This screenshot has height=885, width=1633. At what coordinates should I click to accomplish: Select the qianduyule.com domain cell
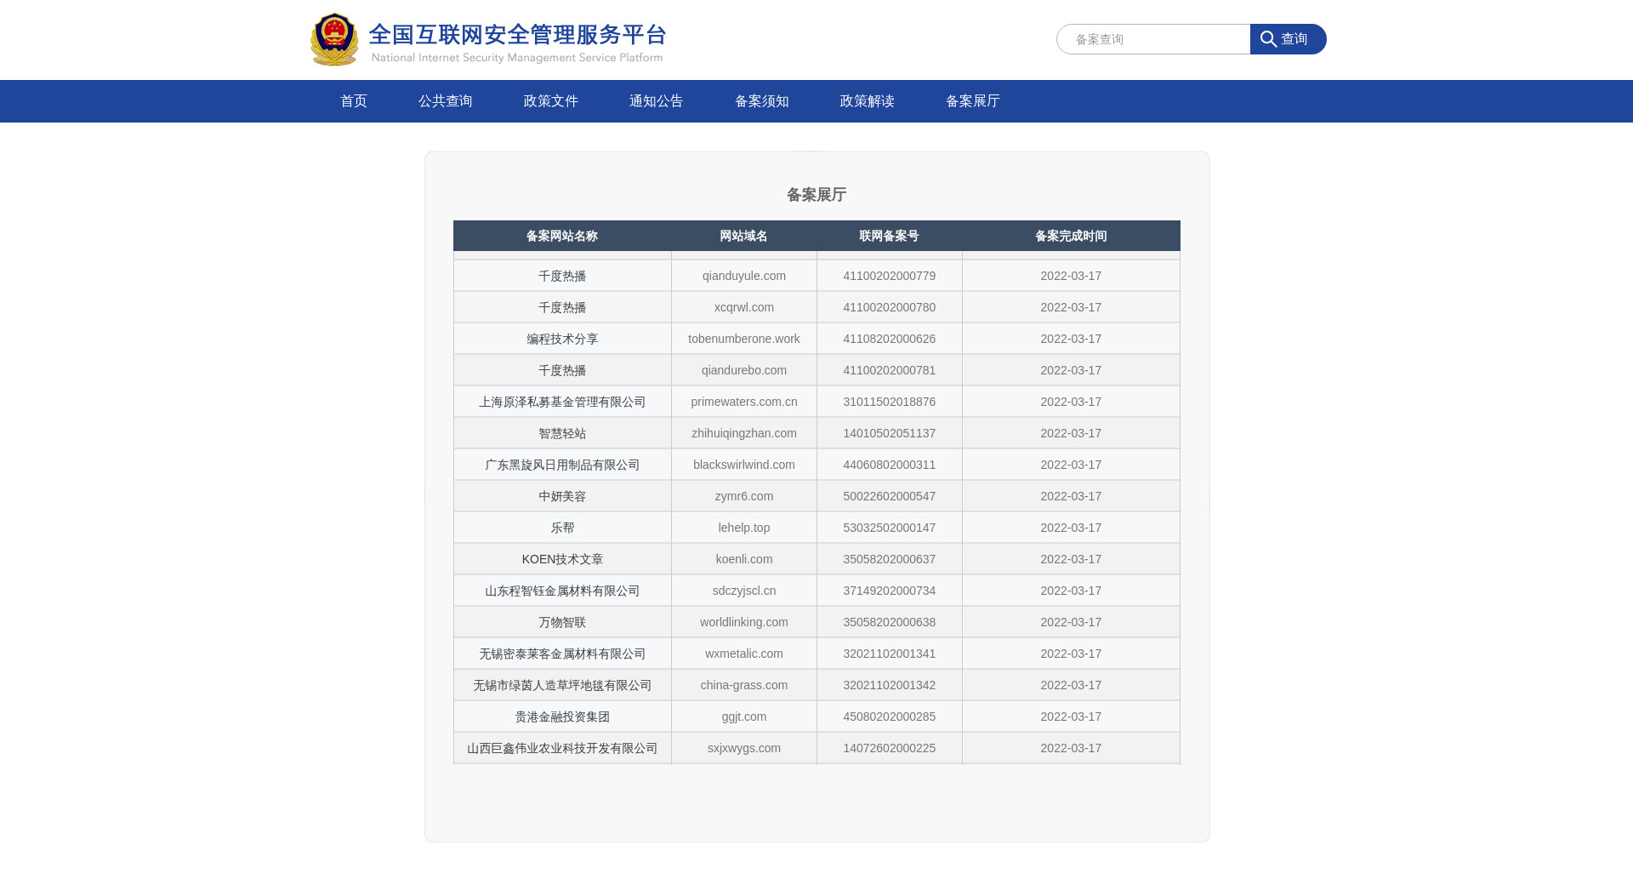pyautogui.click(x=744, y=276)
